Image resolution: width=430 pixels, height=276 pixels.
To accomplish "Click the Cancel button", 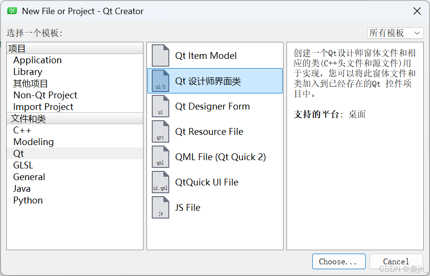I will tap(396, 261).
